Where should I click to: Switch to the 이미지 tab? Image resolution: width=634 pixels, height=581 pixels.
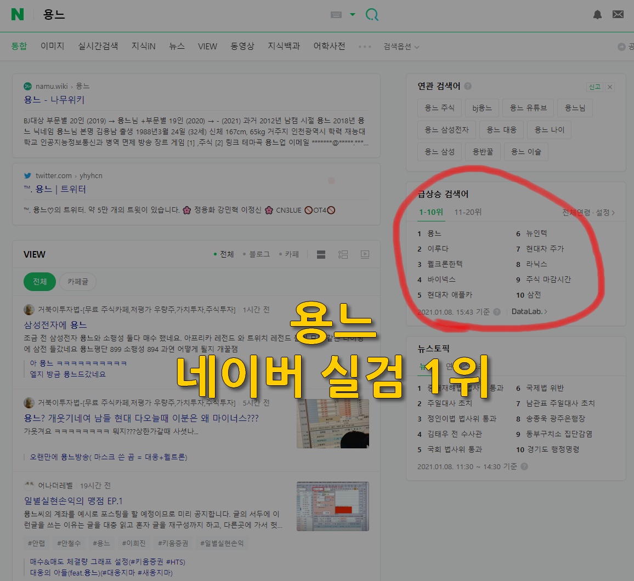click(x=52, y=46)
